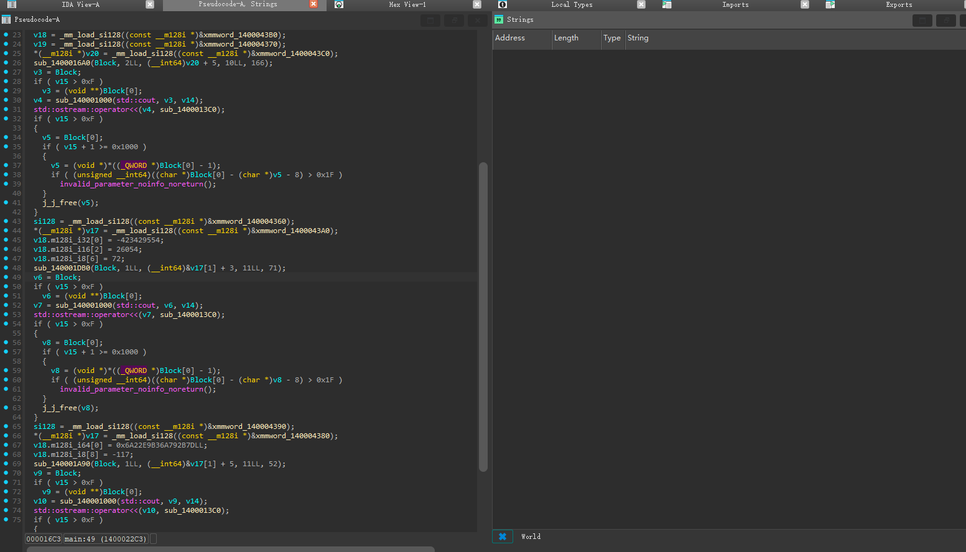The image size is (966, 552).
Task: Toggle breakpoint dot on line 53
Action: click(x=6, y=315)
